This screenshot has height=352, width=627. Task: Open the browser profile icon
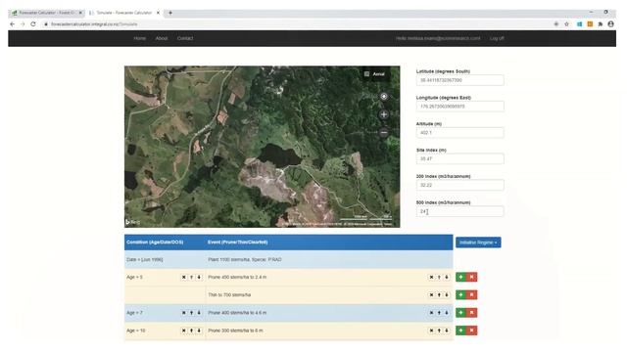tap(610, 23)
